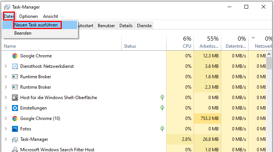Screen dimensions: 274x152
Task: Click the second Runtime Broker icon
Action: pos(15,87)
